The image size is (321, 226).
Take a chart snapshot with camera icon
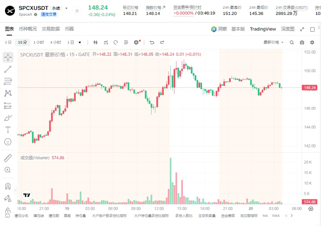pyautogui.click(x=302, y=42)
